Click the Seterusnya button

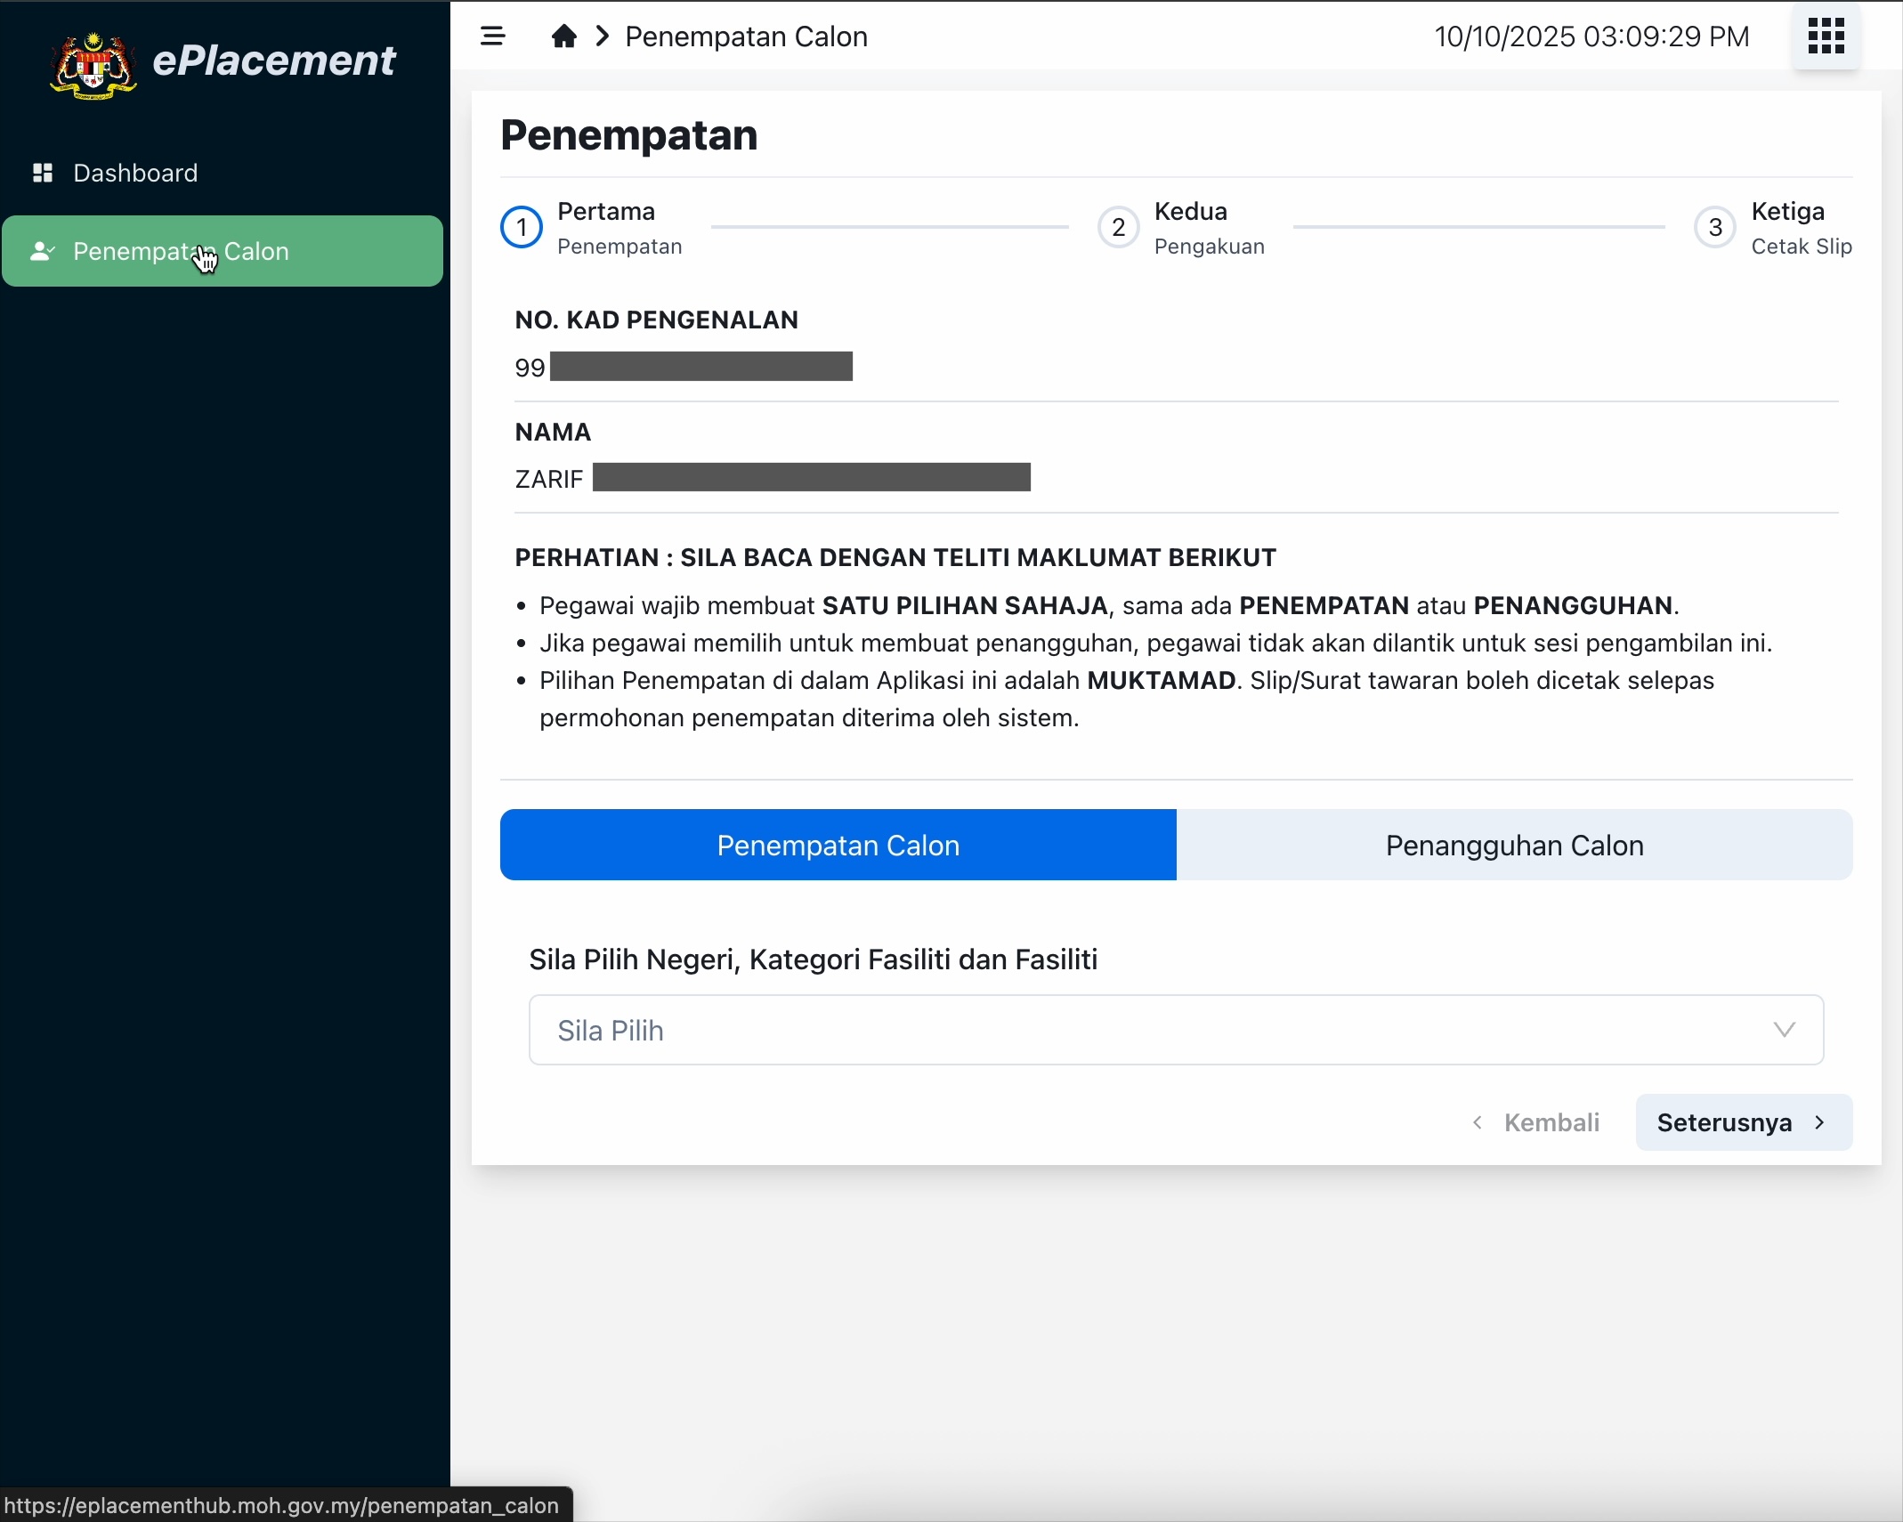coord(1742,1122)
